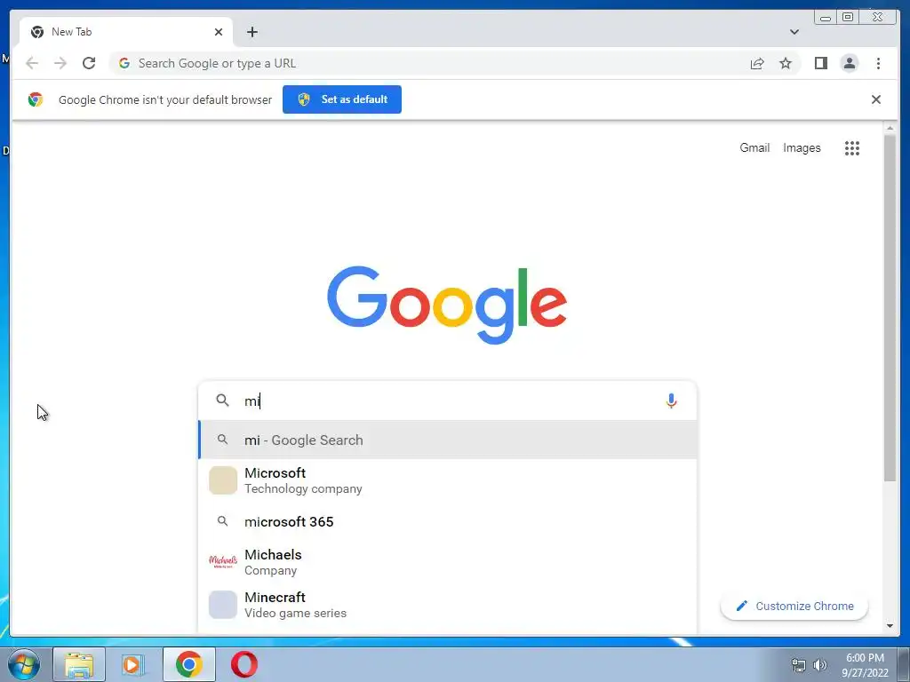
Task: Click the Minecraft suggestion thumbnail
Action: (x=223, y=604)
